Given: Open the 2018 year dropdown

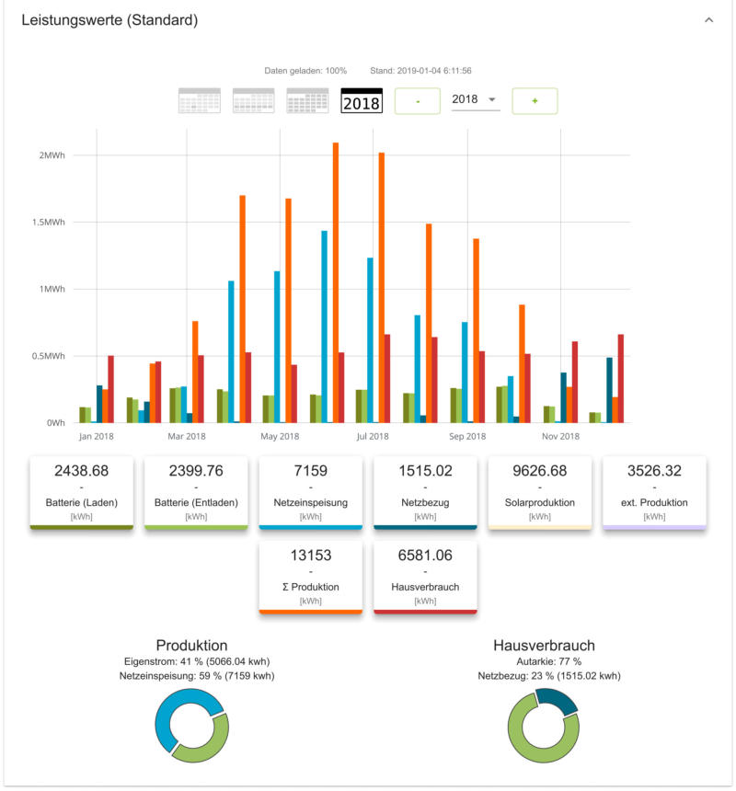Looking at the screenshot, I should pos(475,99).
